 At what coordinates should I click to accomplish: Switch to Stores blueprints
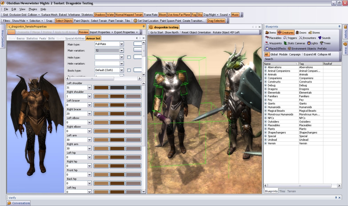point(314,33)
